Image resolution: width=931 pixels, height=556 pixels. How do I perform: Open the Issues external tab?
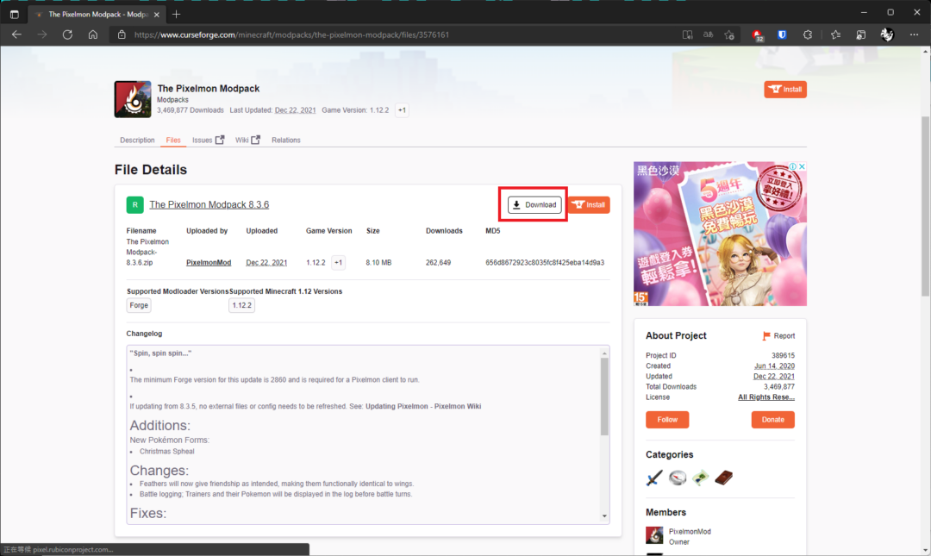point(208,141)
